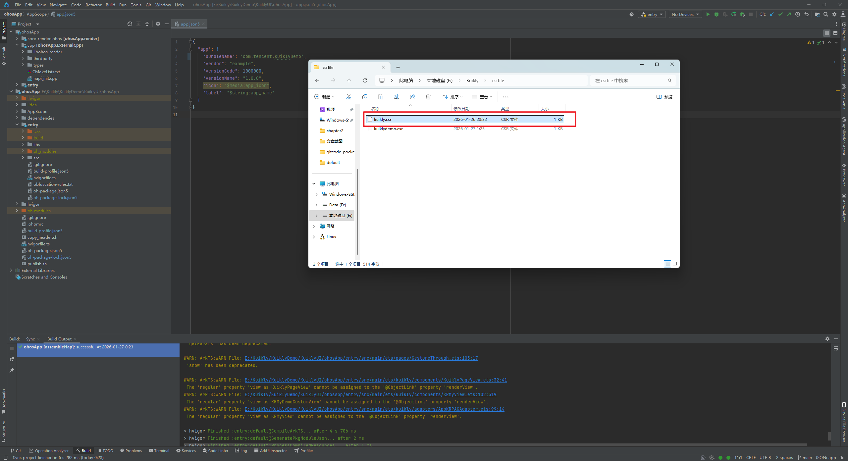Viewport: 848px width, 461px height.
Task: Click Select Opened File target icon
Action: (x=130, y=24)
